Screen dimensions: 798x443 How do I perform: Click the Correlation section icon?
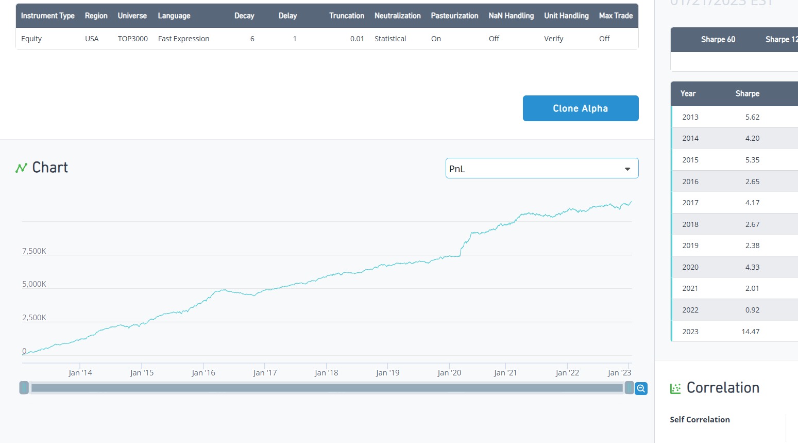(675, 388)
